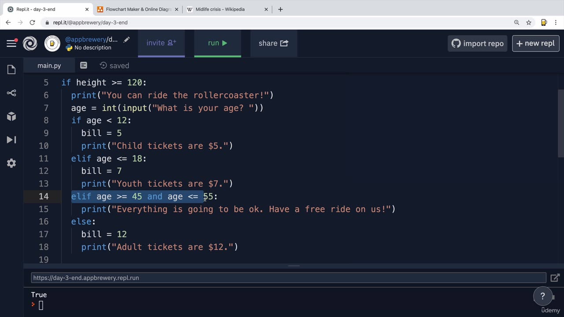
Task: Click the browser zoom magnifier icon
Action: (516, 22)
